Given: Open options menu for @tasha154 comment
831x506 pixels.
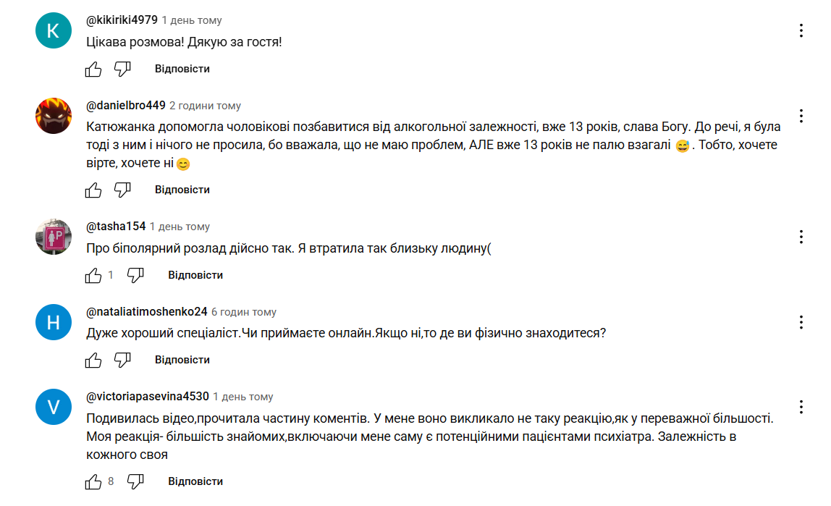Looking at the screenshot, I should point(801,237).
